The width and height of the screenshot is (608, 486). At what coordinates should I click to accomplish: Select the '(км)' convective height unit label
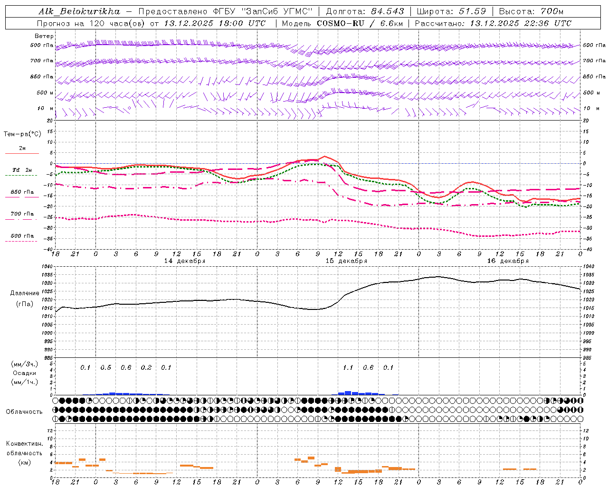[x=24, y=462]
